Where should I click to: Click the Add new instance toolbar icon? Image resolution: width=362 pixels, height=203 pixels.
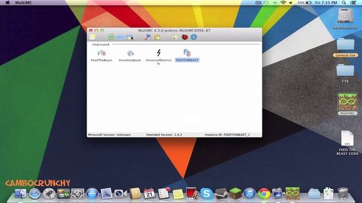pyautogui.click(x=93, y=37)
